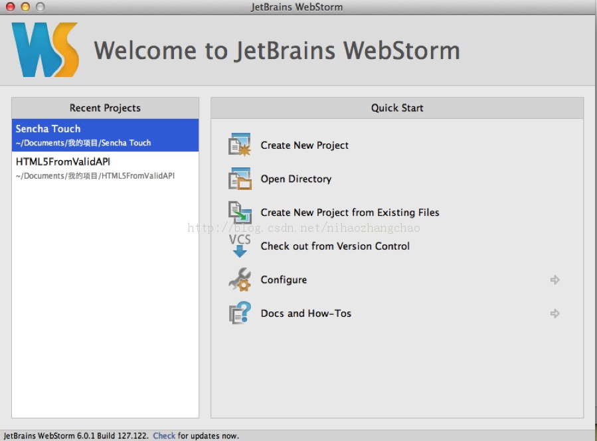597x441 pixels.
Task: Open the Configure label
Action: tap(284, 280)
